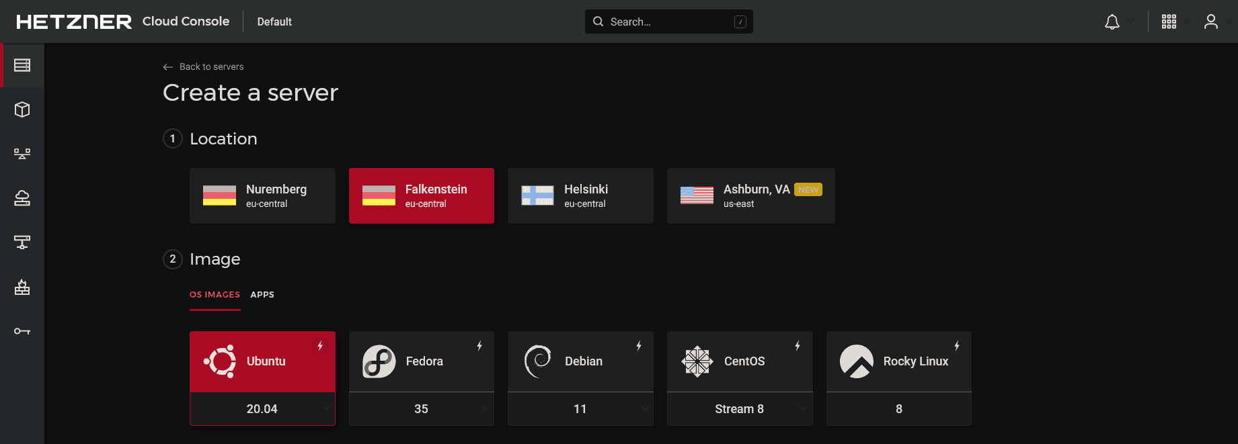Viewport: 1238px width, 444px height.
Task: Focus the Search field
Action: pos(669,21)
